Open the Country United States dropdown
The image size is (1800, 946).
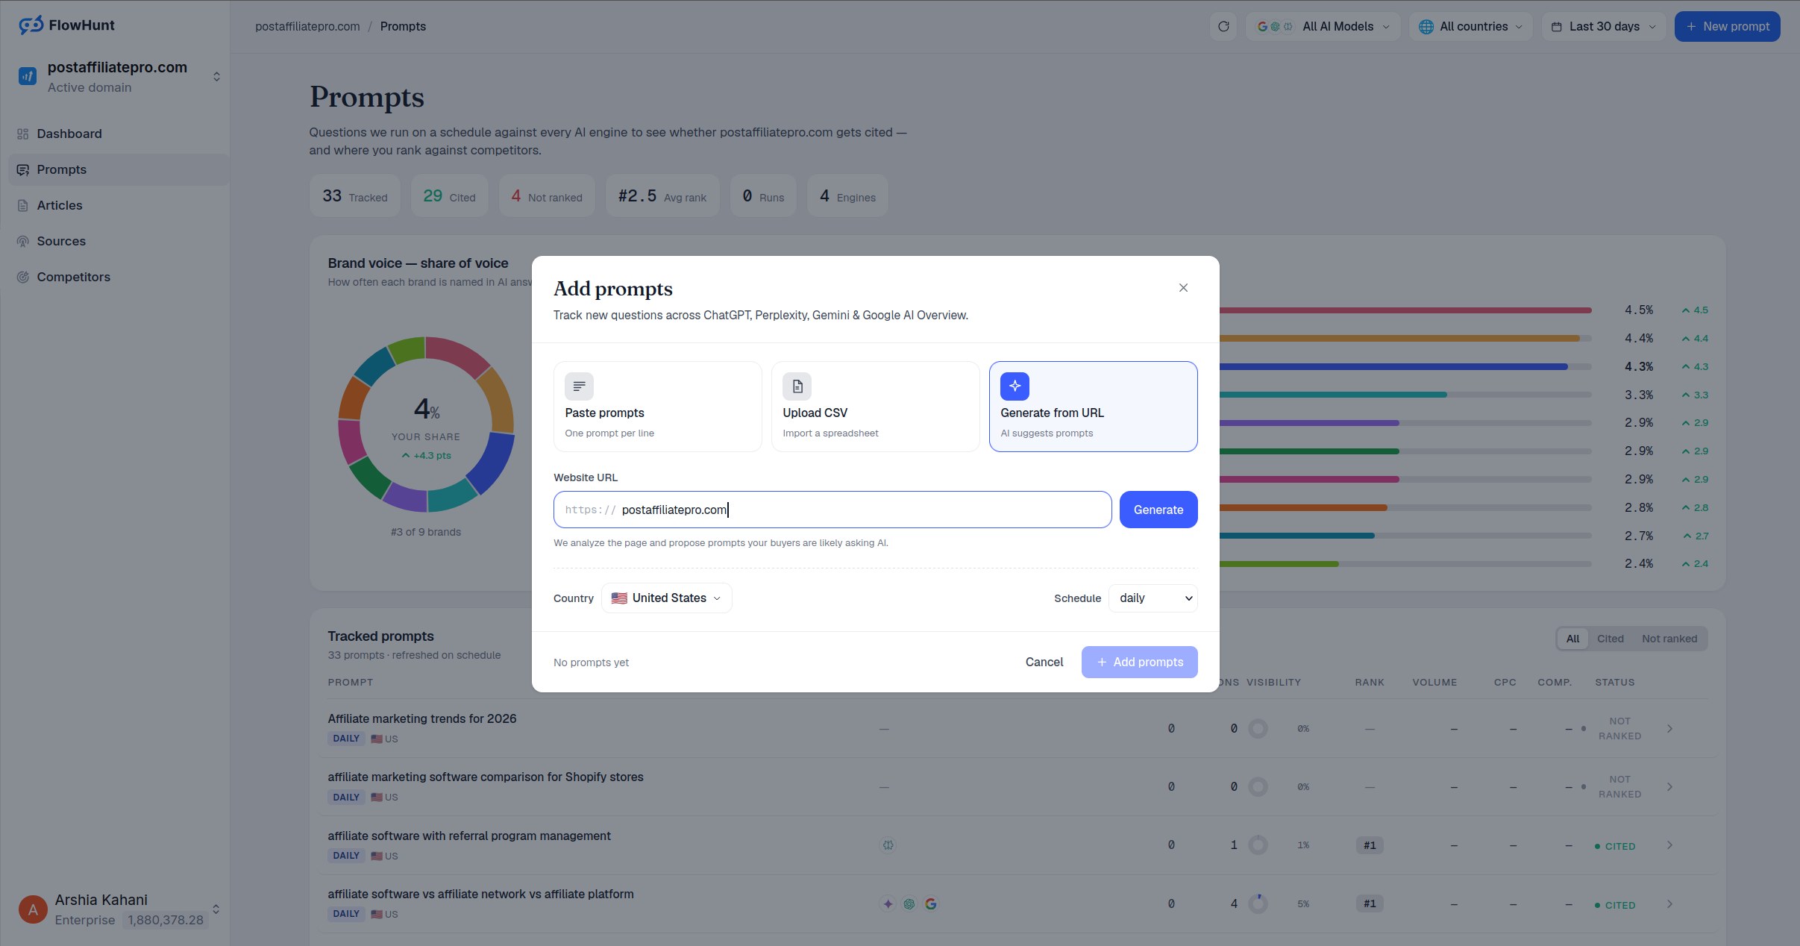point(666,598)
